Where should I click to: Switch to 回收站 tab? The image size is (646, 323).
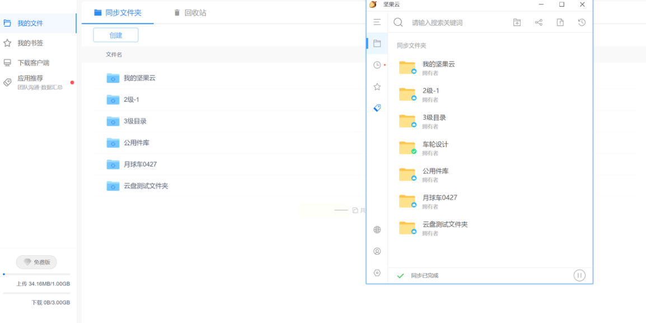coord(190,13)
